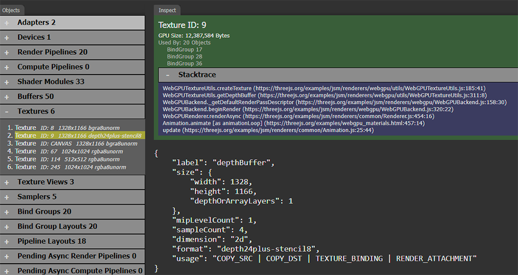
Task: Switch to the Objects tab
Action: [11, 10]
